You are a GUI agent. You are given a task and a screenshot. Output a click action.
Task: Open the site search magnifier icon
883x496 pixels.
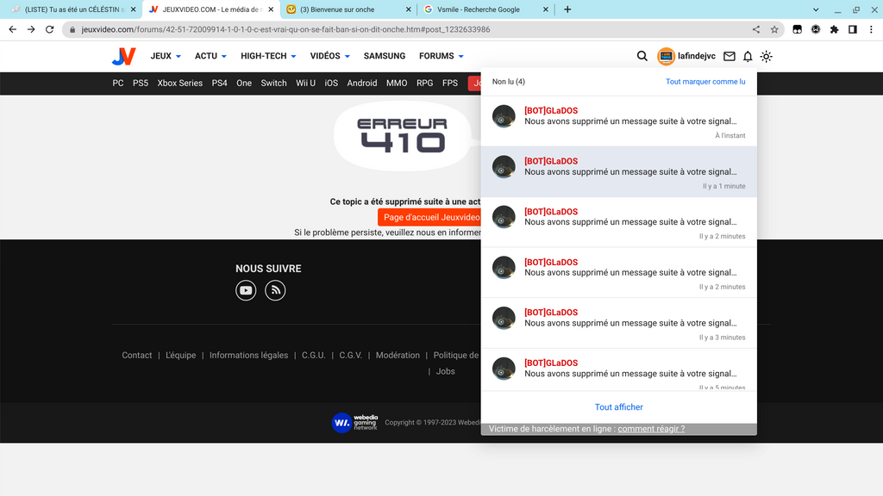642,56
